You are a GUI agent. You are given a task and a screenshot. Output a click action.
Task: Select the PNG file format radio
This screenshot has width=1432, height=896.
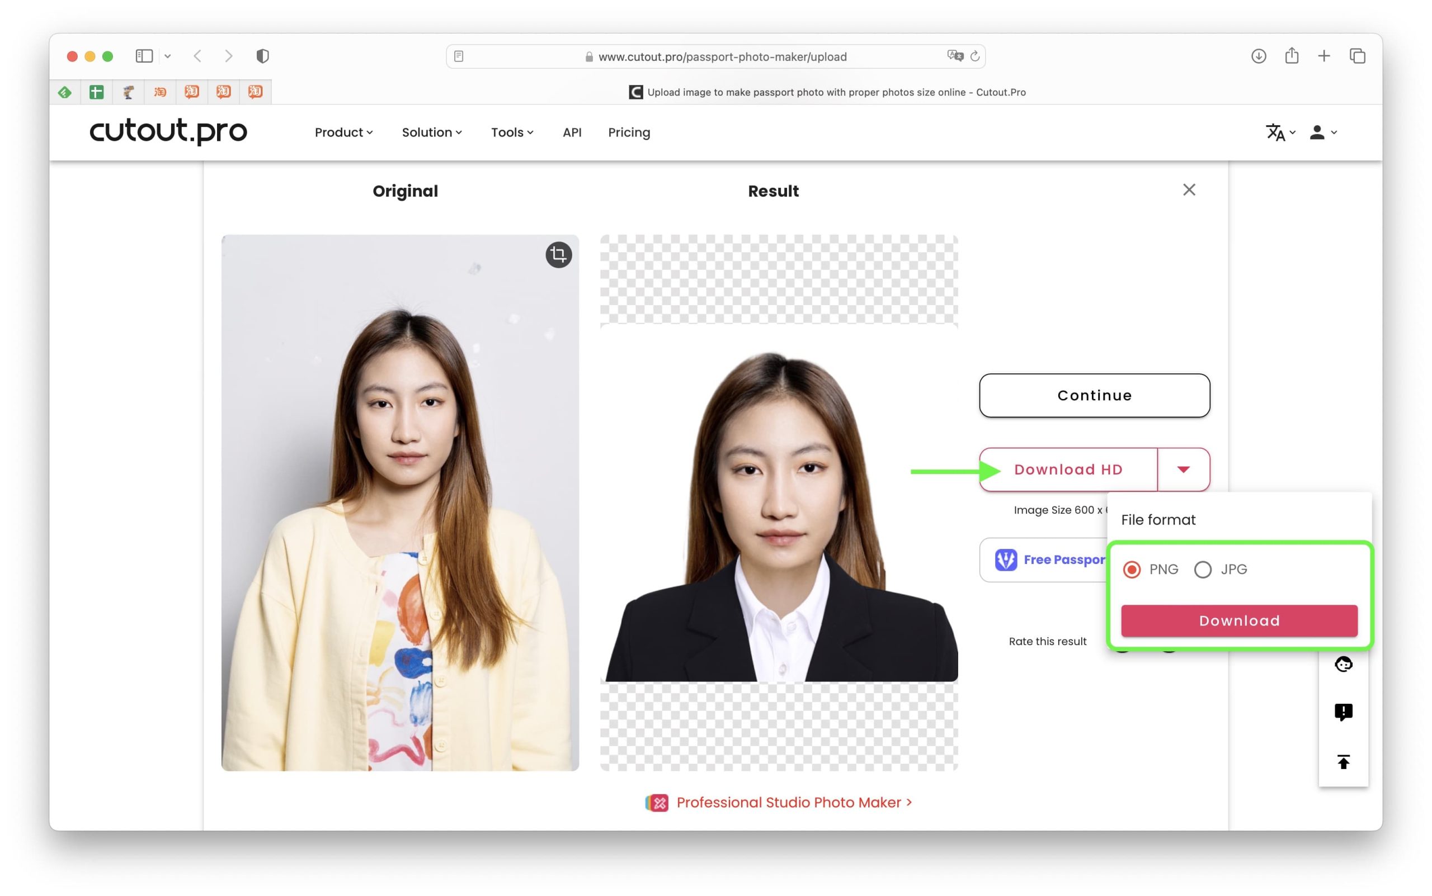[x=1132, y=570]
